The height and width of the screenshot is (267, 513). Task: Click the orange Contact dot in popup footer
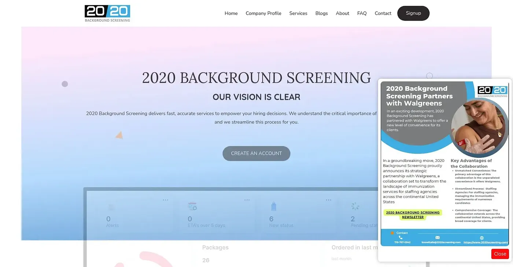point(392,233)
